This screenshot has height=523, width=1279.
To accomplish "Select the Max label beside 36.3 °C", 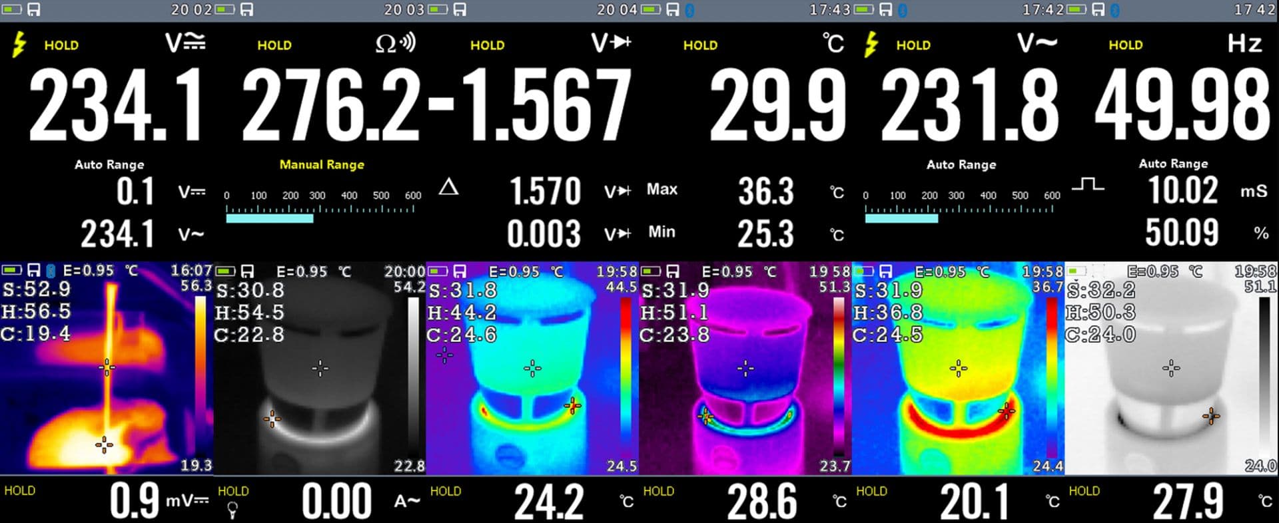I will pyautogui.click(x=661, y=190).
